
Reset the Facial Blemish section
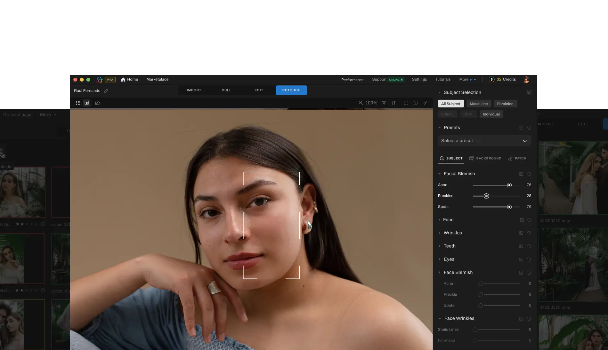(529, 174)
